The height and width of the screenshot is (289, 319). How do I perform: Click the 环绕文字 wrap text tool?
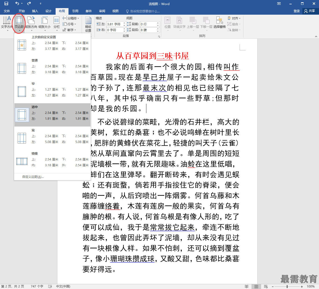click(x=179, y=24)
